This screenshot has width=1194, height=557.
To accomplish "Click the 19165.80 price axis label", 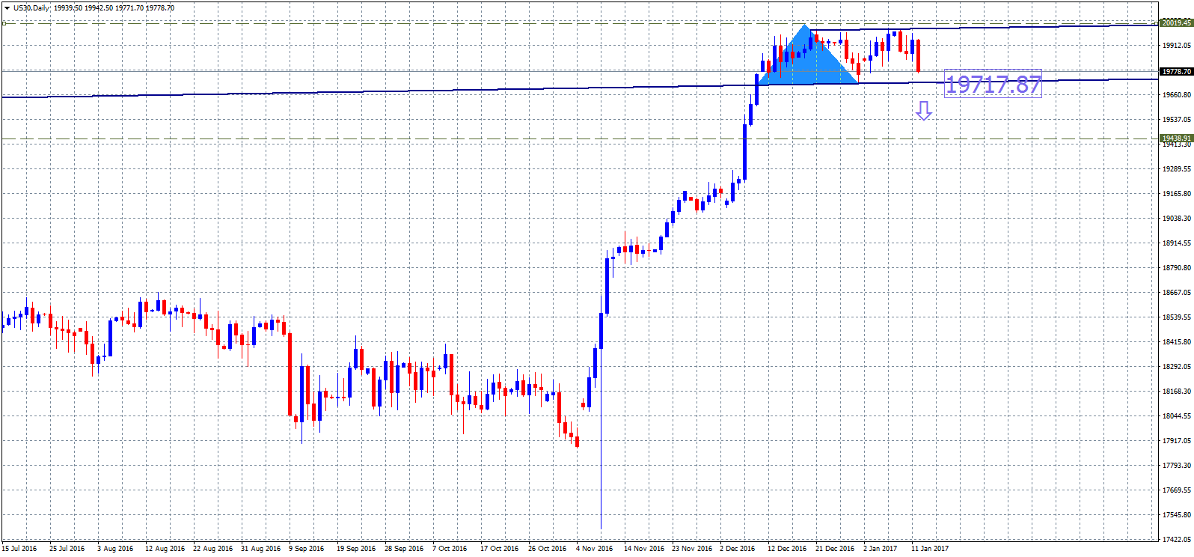I will [1176, 194].
